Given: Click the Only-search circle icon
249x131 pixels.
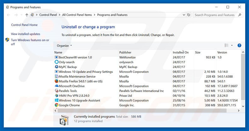Looking at the screenshot, I should pyautogui.click(x=56, y=62).
